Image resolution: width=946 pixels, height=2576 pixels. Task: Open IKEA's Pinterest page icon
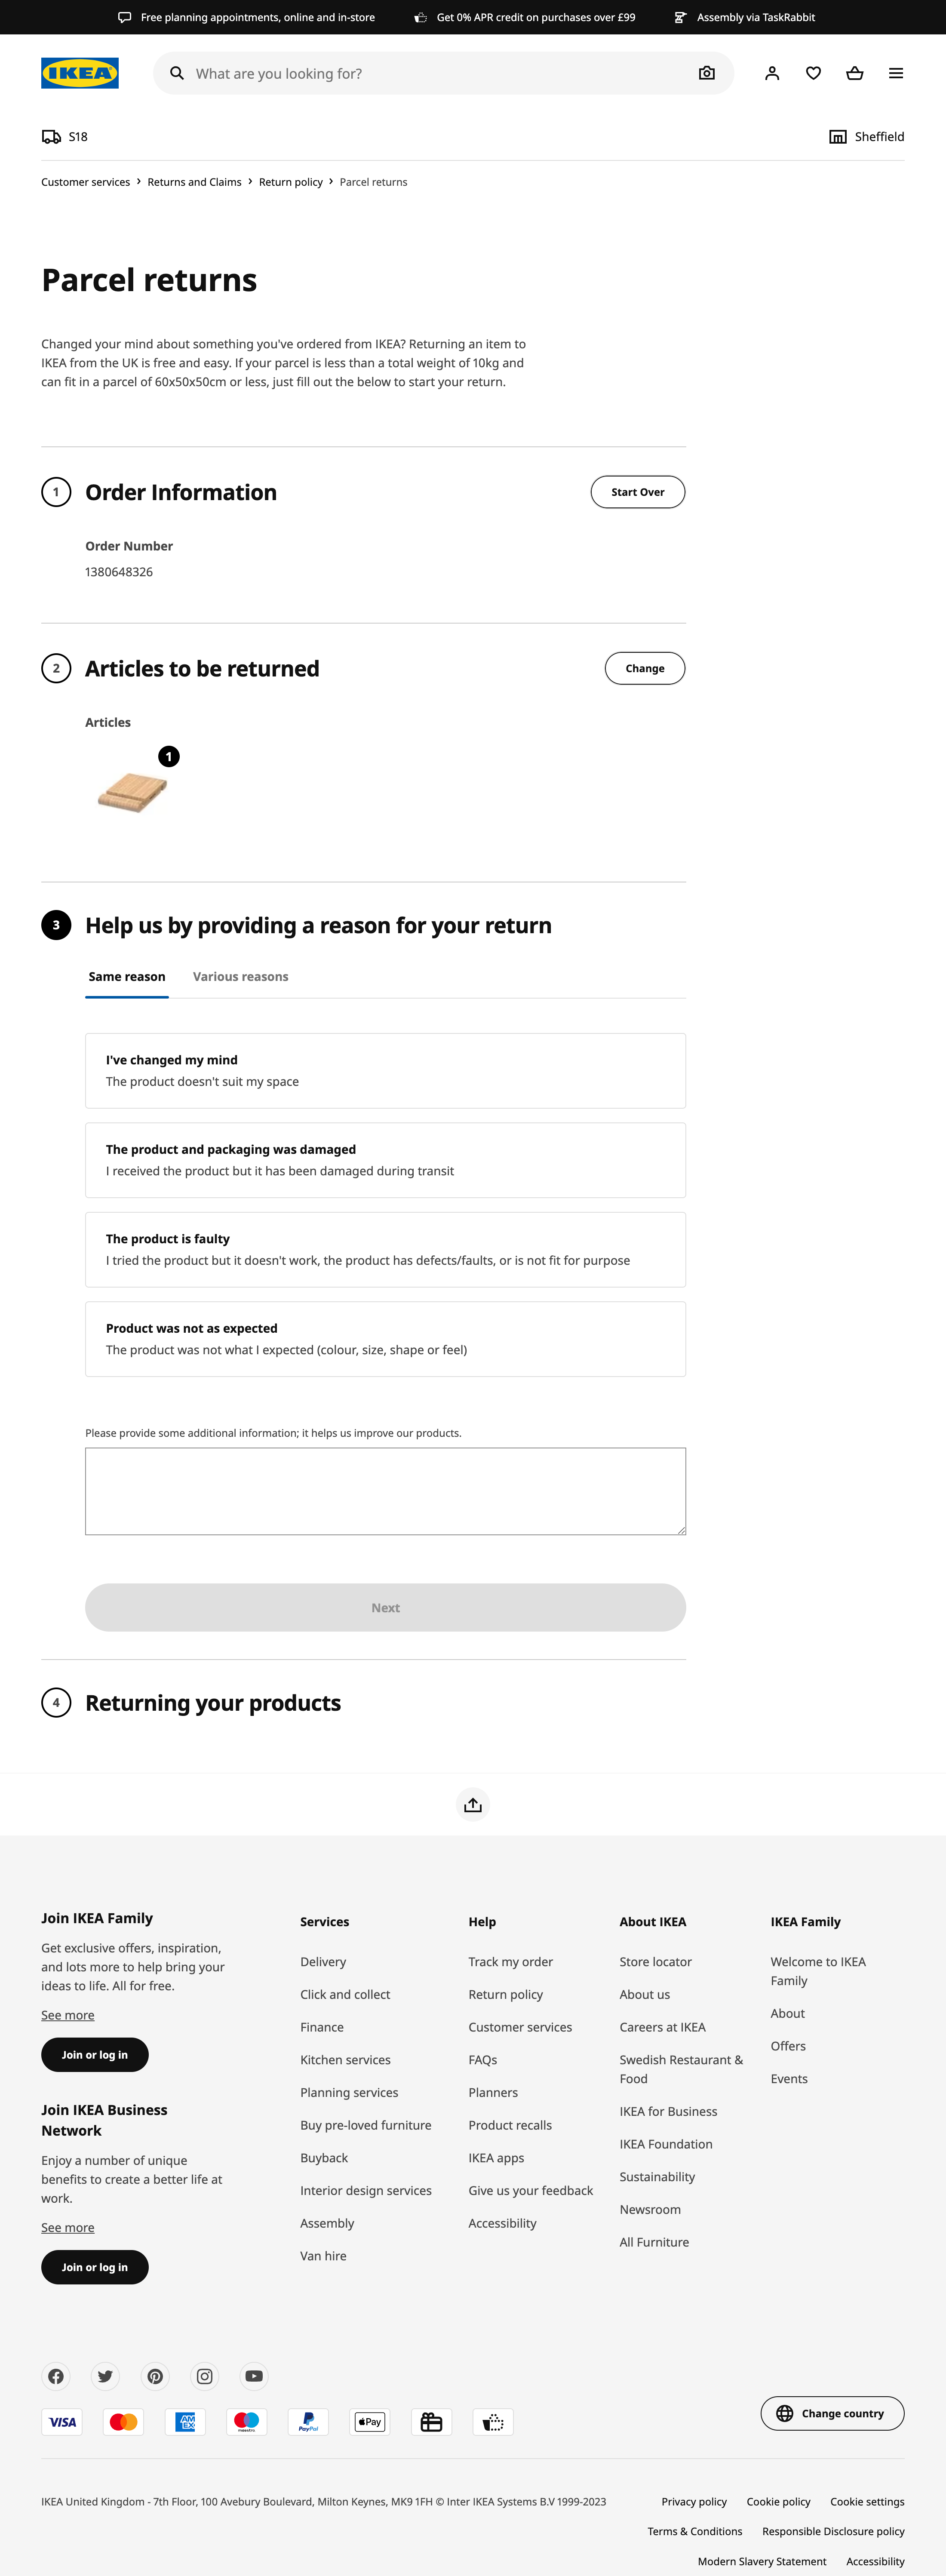point(155,2376)
